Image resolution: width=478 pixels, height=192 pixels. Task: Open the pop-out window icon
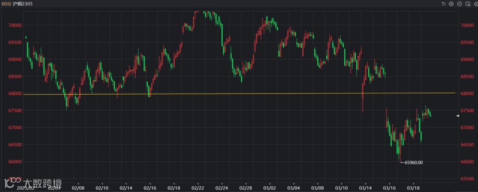click(468, 4)
